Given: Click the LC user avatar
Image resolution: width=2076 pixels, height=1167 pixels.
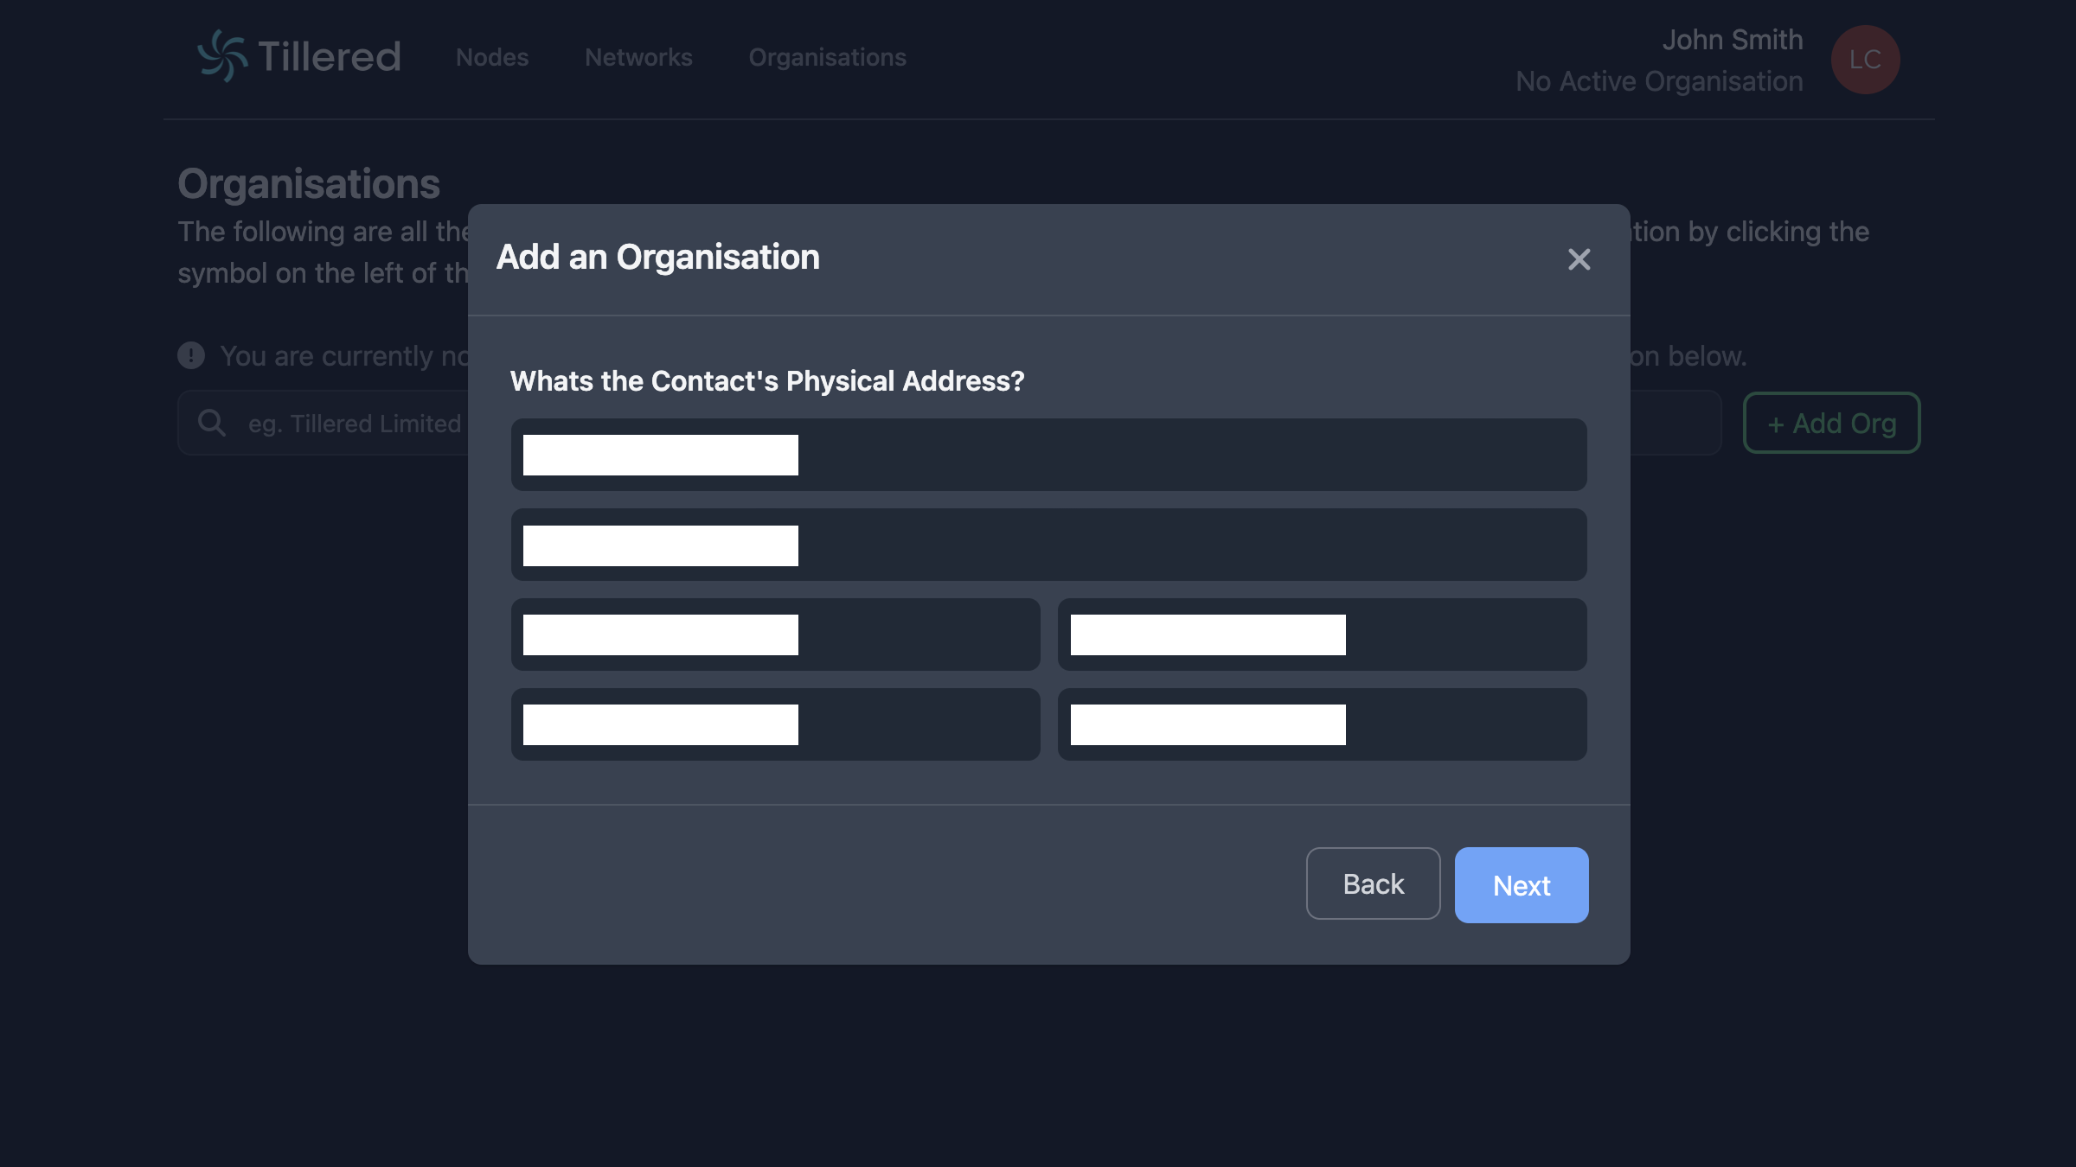Looking at the screenshot, I should click(x=1865, y=60).
